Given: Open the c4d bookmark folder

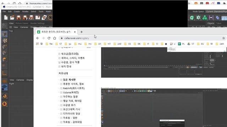Looking at the screenshot, I should [x=117, y=44].
